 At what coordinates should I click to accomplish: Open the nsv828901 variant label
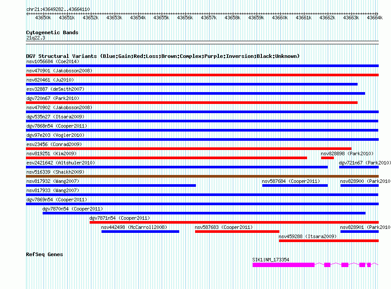366,227
